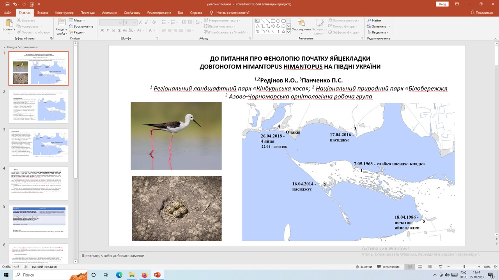The height and width of the screenshot is (280, 499).
Task: Click the spell check icon in the status bar
Action: click(27, 267)
